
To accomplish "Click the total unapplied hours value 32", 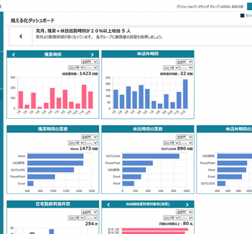I will click(183, 74).
